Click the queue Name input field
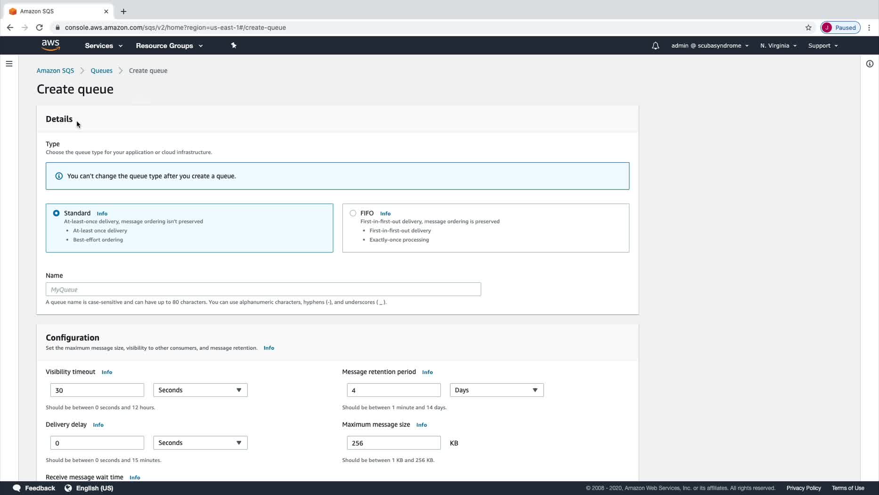Screen dimensions: 879x495 [263, 289]
